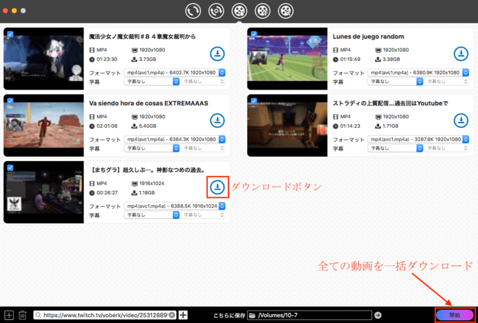
Task: Switch to the first tab in top toolbar
Action: click(194, 11)
